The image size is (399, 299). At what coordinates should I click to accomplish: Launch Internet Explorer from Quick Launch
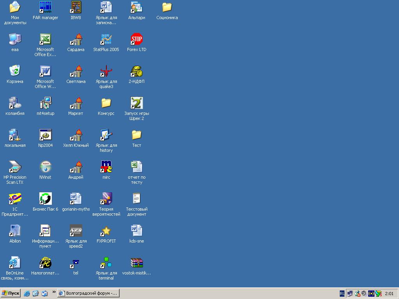pyautogui.click(x=27, y=294)
